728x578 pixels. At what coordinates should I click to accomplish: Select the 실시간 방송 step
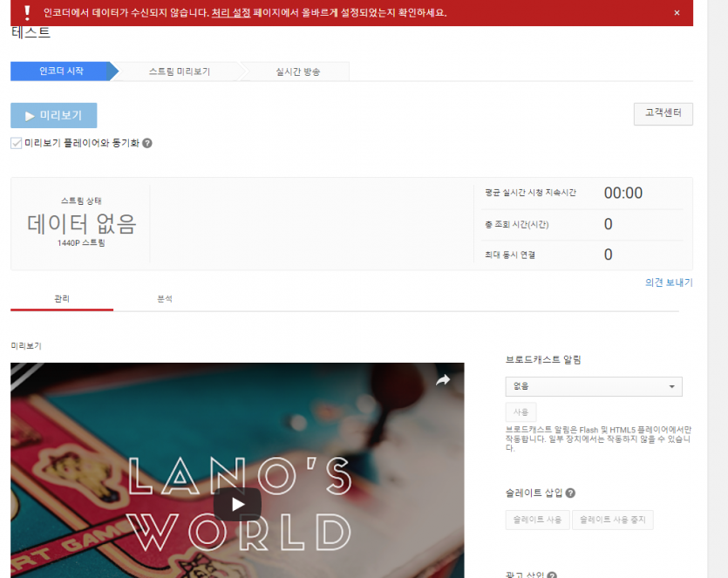[x=298, y=71]
